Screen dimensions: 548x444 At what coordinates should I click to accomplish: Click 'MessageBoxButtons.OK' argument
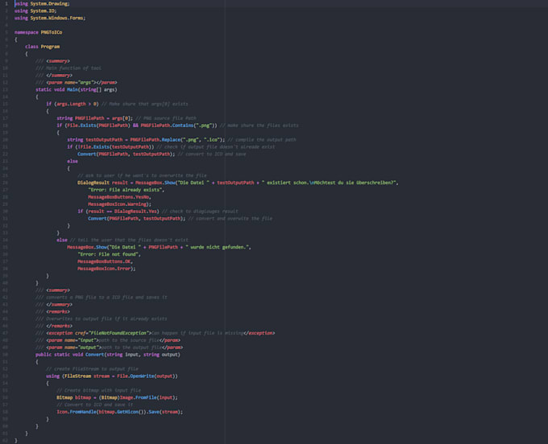click(104, 261)
